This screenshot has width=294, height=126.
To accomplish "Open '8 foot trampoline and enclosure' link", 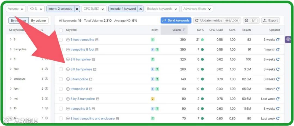I will [x=93, y=118].
